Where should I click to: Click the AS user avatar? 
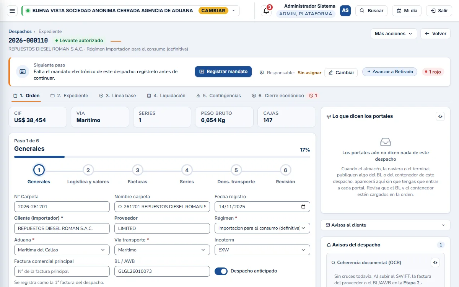[345, 11]
